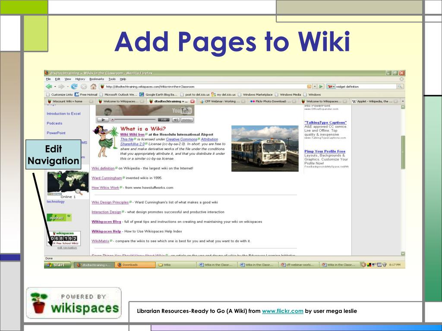Open the my del.icio.us bookmark
Image resolution: width=442 pixels, height=331 pixels.
224,94
